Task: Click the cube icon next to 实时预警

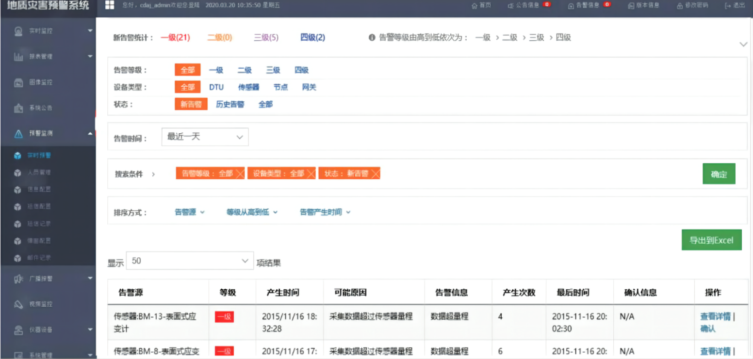Action: click(x=17, y=156)
